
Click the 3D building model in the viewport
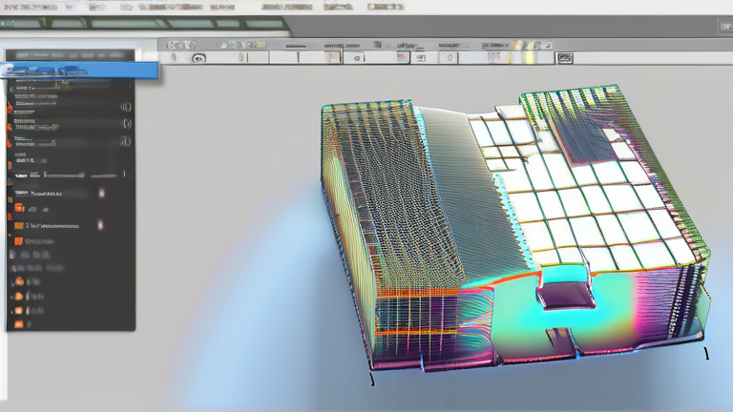pyautogui.click(x=515, y=228)
